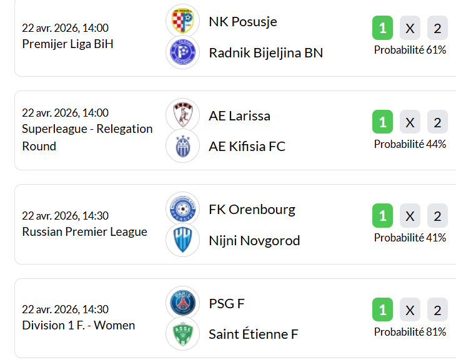Click the Nijni Novgorod team logo
This screenshot has width=456, height=360.
tap(183, 240)
